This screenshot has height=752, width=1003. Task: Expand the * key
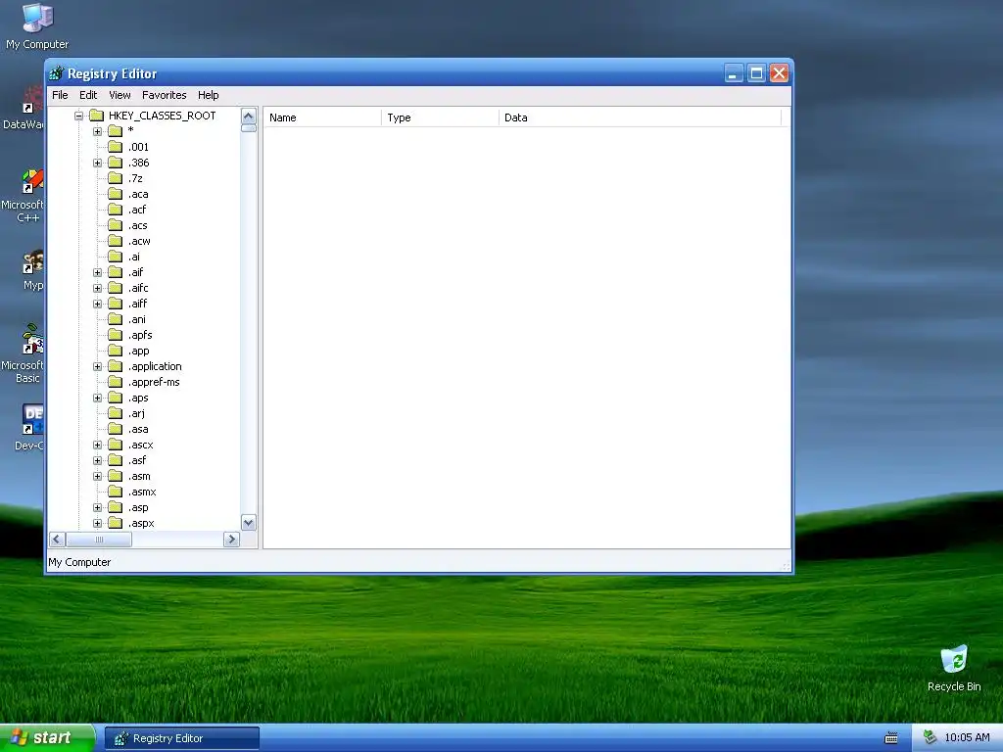(x=97, y=132)
